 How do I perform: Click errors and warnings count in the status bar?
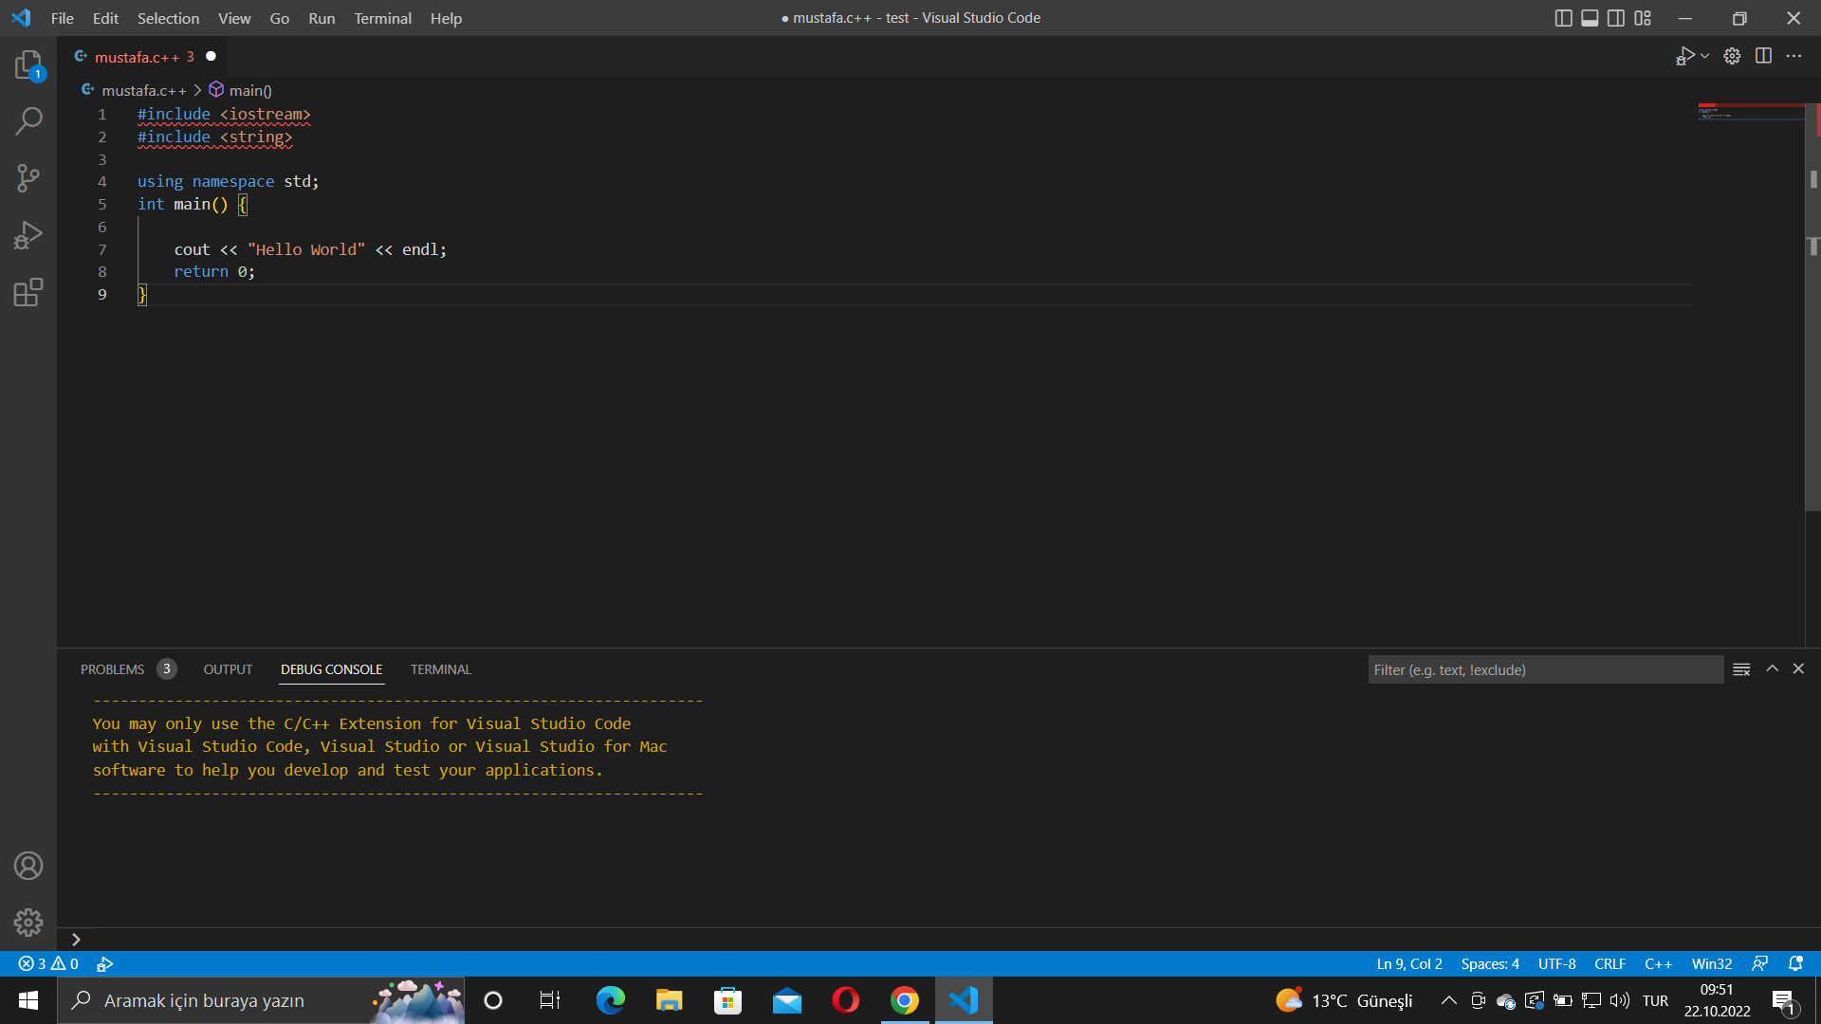pos(48,963)
